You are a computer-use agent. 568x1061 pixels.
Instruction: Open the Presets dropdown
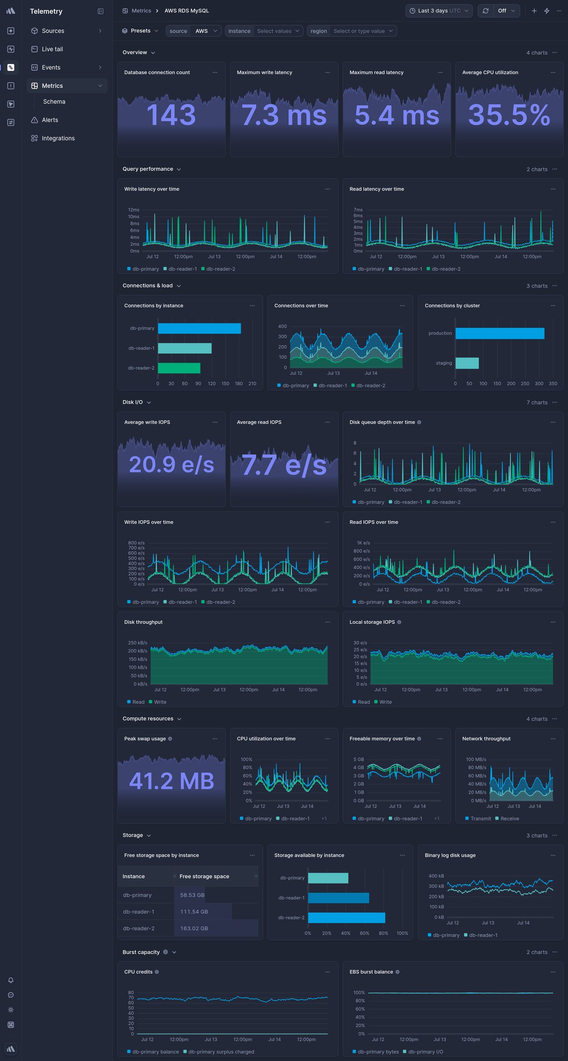140,31
